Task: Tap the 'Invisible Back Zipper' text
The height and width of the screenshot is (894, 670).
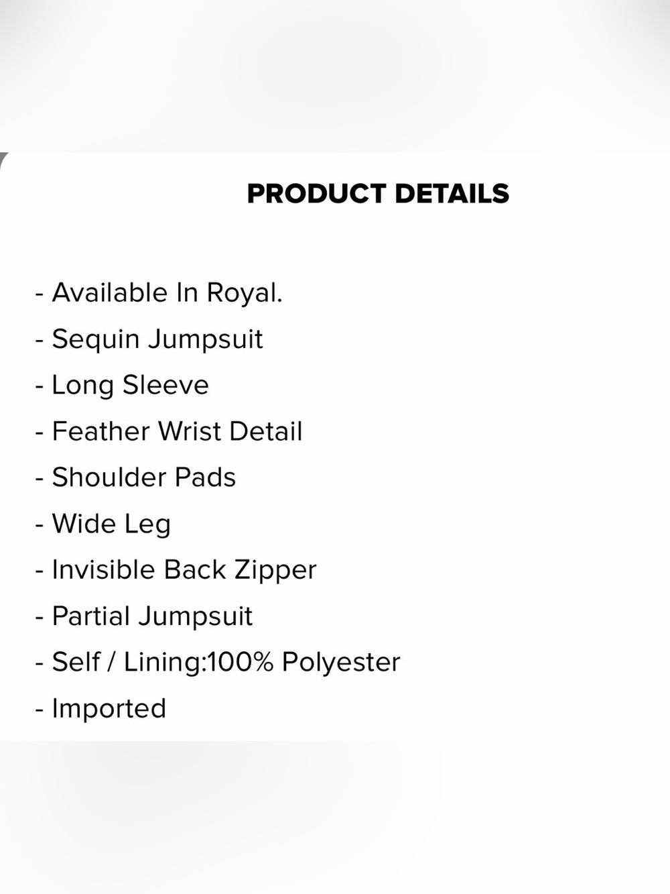Action: tap(176, 570)
